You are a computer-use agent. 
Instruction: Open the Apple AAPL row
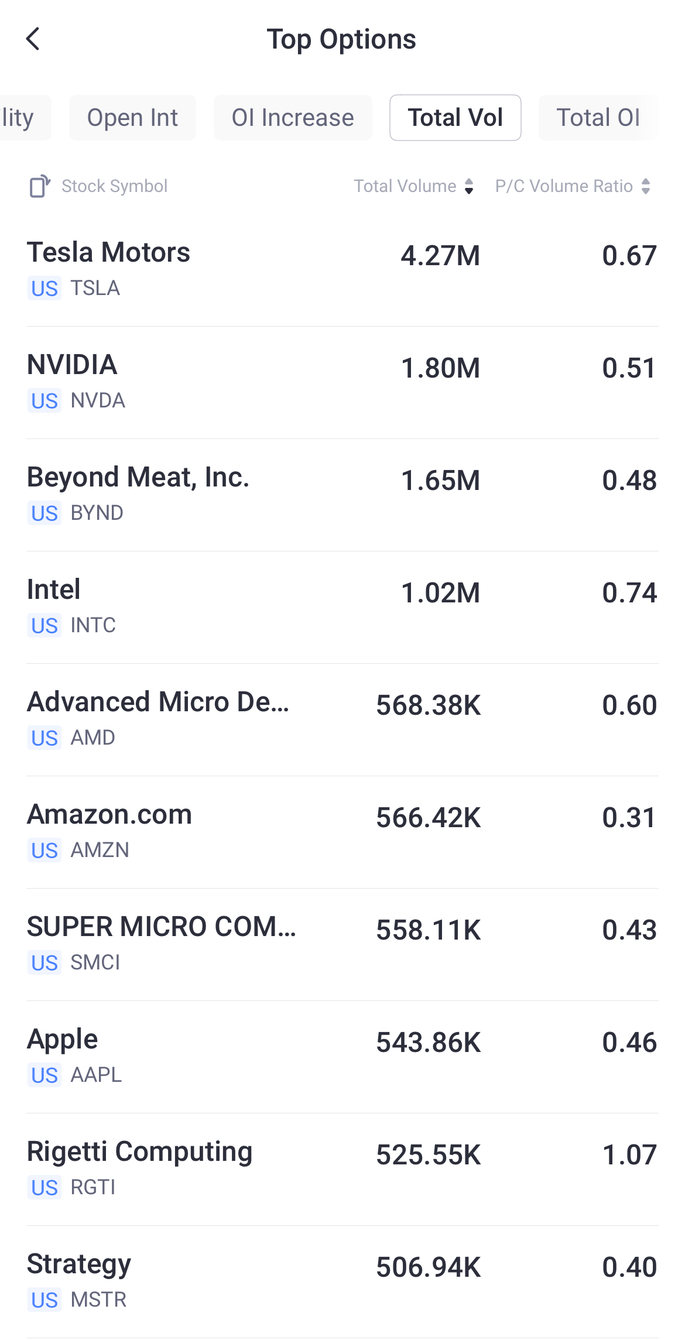click(x=342, y=1056)
